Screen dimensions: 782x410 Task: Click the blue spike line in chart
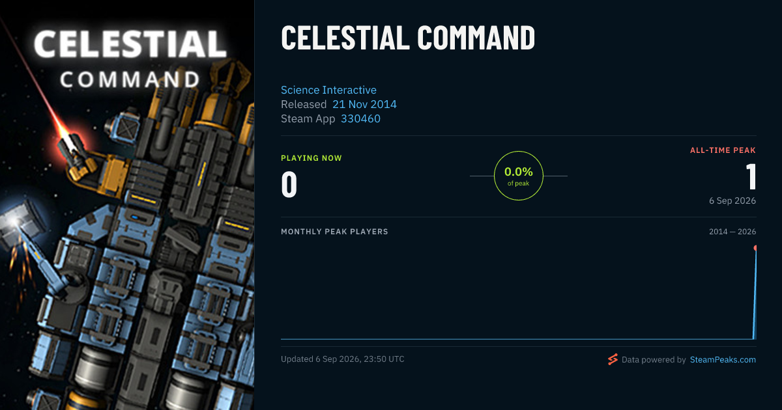pos(755,293)
